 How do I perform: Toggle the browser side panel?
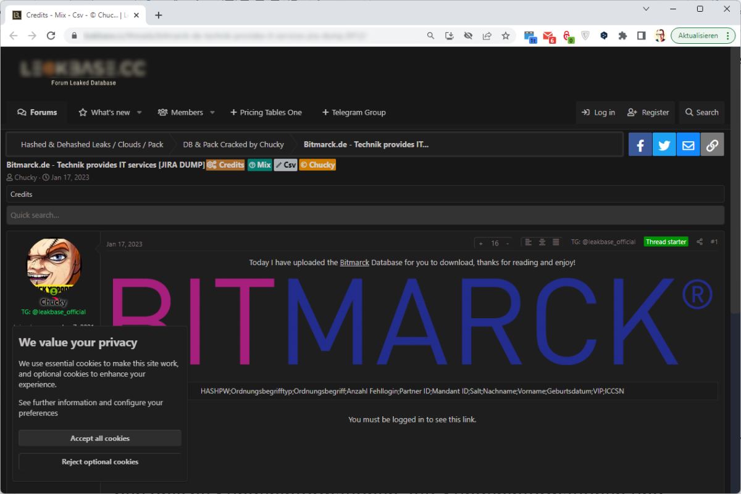[642, 36]
